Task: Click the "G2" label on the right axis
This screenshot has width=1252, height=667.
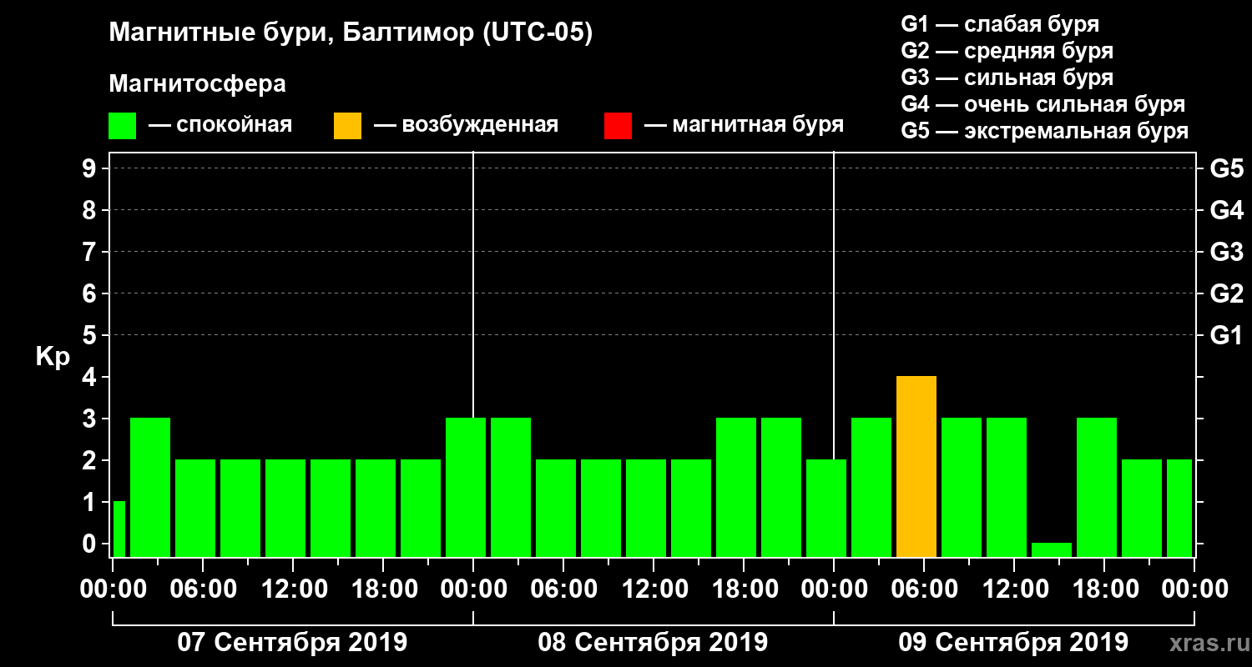Action: (1226, 293)
